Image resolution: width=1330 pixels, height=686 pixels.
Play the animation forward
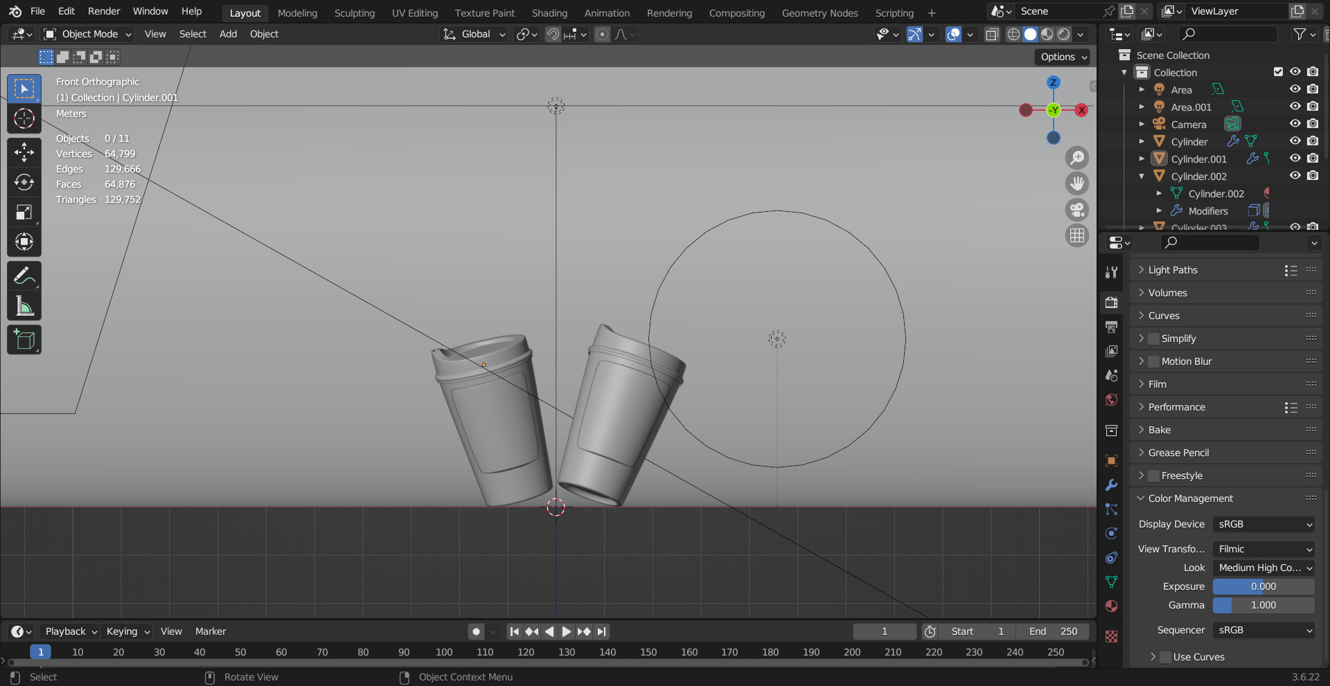pyautogui.click(x=567, y=631)
